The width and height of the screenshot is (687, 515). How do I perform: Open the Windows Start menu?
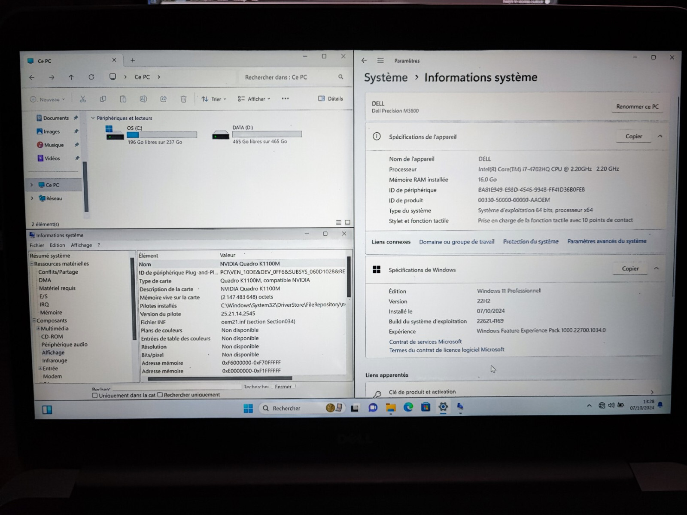tap(248, 408)
